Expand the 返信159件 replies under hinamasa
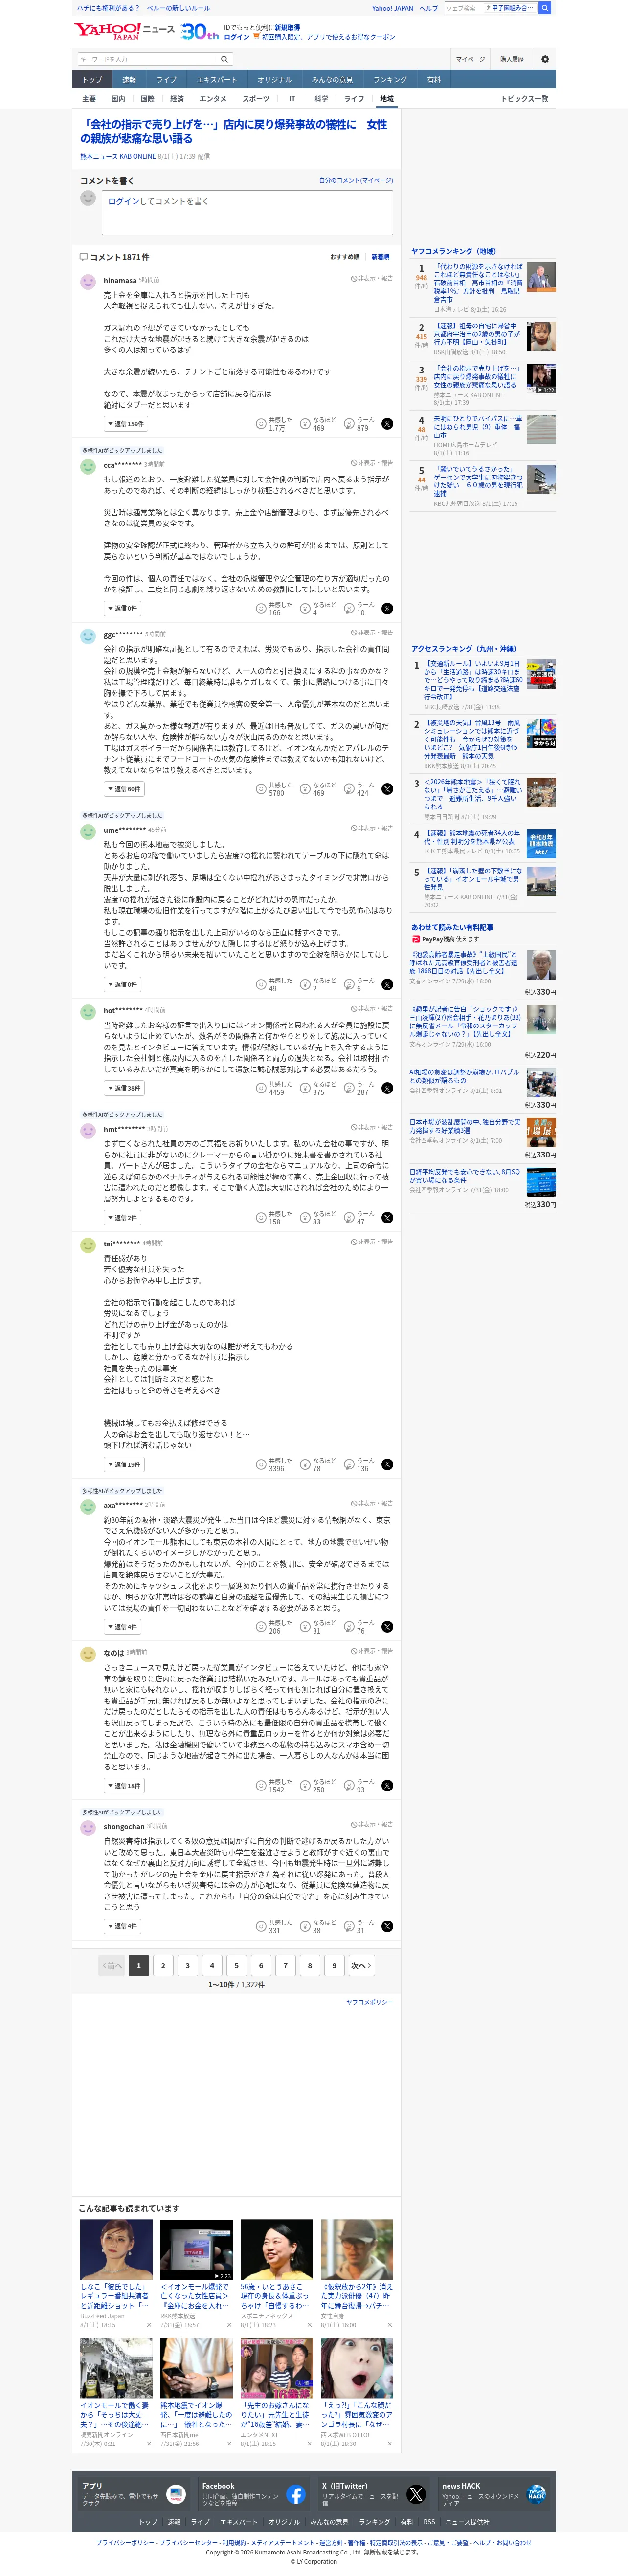The image size is (628, 2576). tap(126, 424)
